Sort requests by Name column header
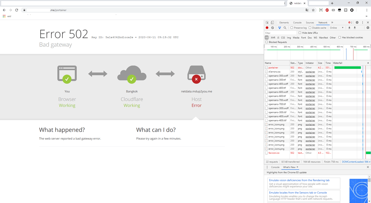The width and height of the screenshot is (371, 203). pyautogui.click(x=277, y=63)
